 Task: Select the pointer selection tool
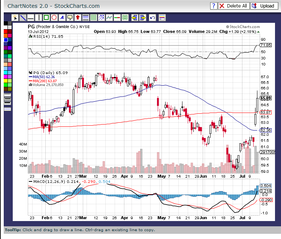(15, 18)
